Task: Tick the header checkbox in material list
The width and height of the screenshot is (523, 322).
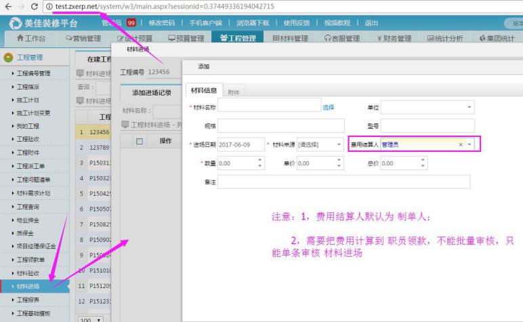Action: pyautogui.click(x=139, y=140)
